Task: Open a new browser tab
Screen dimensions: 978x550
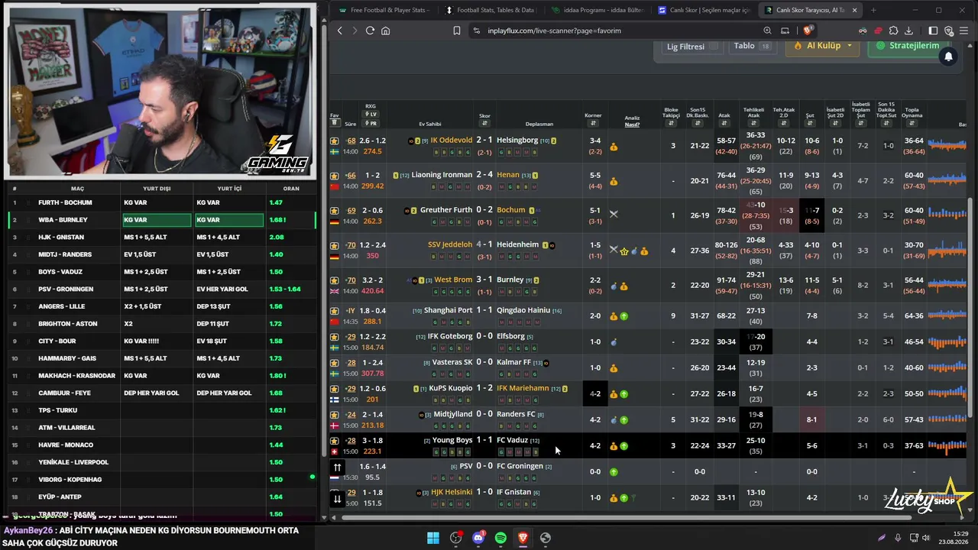Action: 873,10
